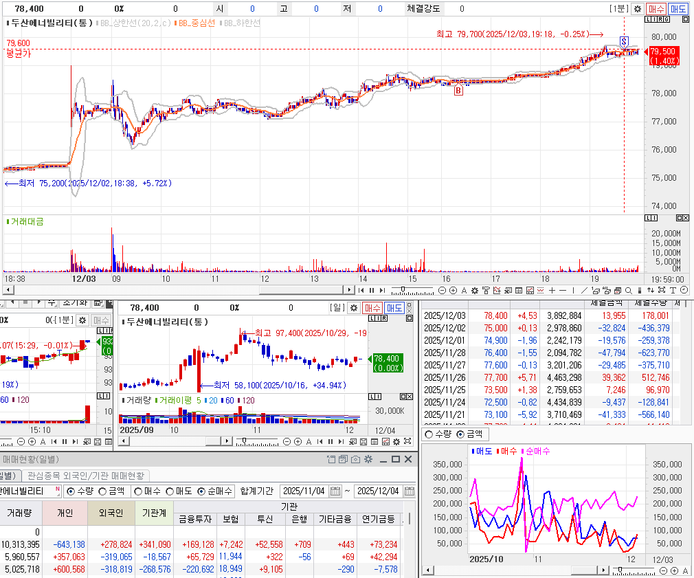This screenshot has height=578, width=694.
Task: Select the horizontal line drawing tool
Action: coord(563,290)
